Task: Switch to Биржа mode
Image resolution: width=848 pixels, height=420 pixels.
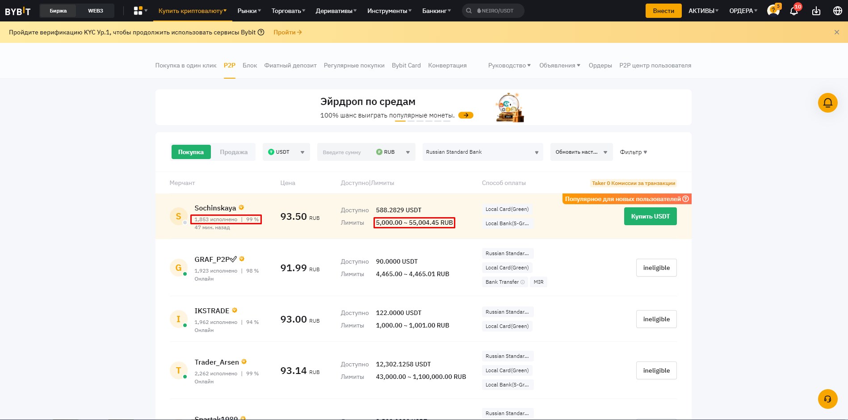Action: coord(58,11)
